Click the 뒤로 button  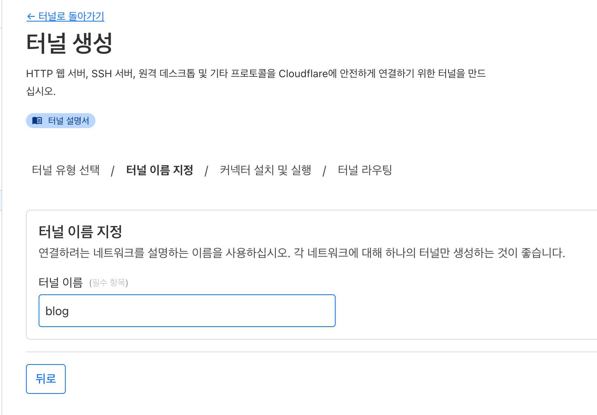point(46,379)
